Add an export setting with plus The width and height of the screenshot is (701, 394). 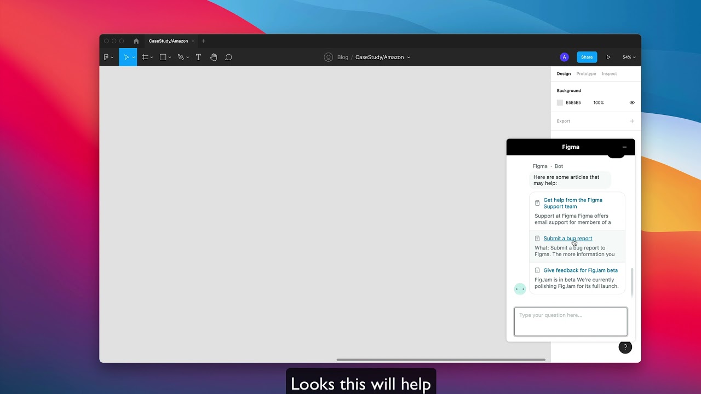point(632,121)
